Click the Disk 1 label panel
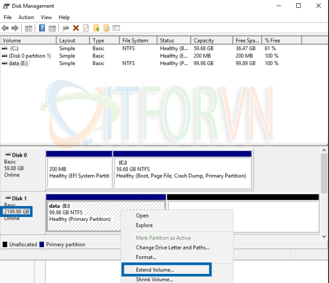 tap(22, 211)
